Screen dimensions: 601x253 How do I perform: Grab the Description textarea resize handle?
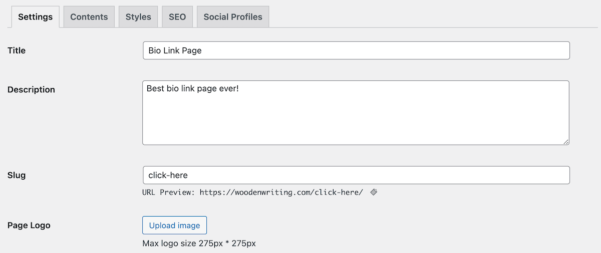tap(566, 142)
